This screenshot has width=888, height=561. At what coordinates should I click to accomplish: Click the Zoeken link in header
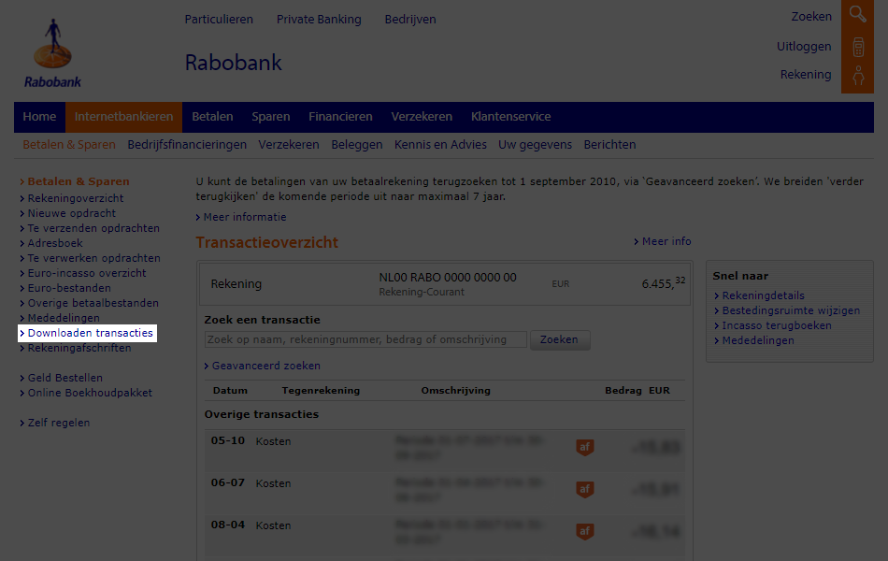coord(811,17)
